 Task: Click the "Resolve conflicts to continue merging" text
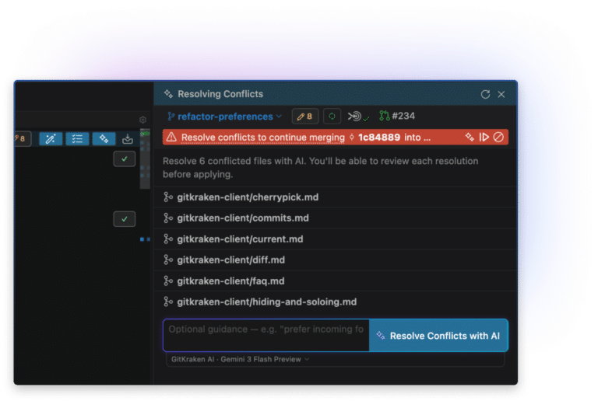(262, 138)
